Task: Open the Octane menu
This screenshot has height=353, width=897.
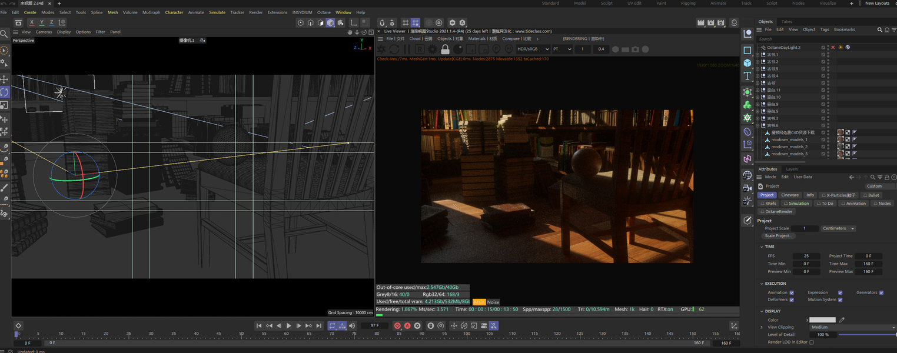Action: [x=324, y=12]
